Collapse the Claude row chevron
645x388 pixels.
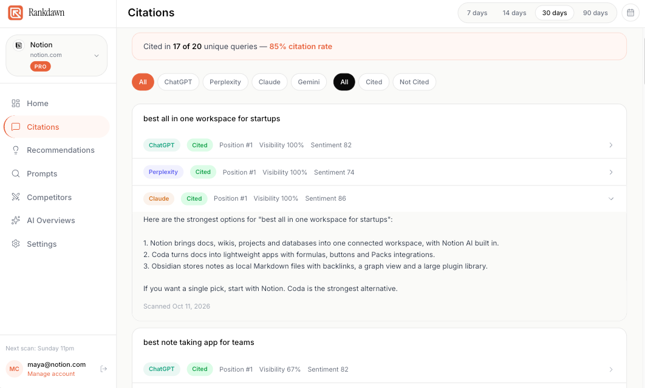click(611, 199)
